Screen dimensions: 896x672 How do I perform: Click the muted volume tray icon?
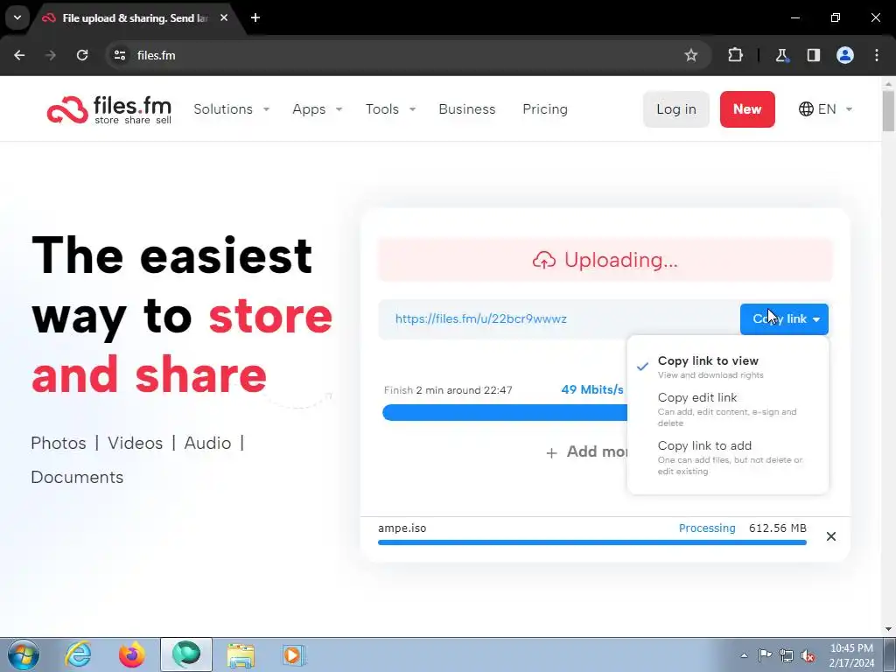(808, 655)
